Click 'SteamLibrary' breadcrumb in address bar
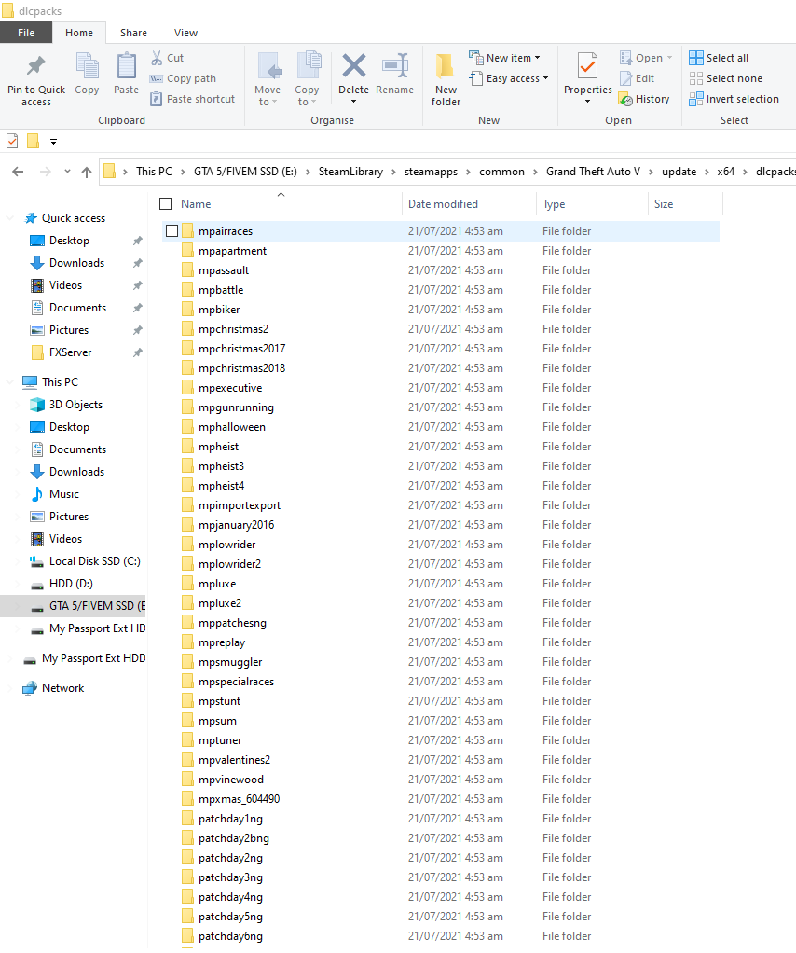Screen dimensions: 796x953 pyautogui.click(x=350, y=172)
